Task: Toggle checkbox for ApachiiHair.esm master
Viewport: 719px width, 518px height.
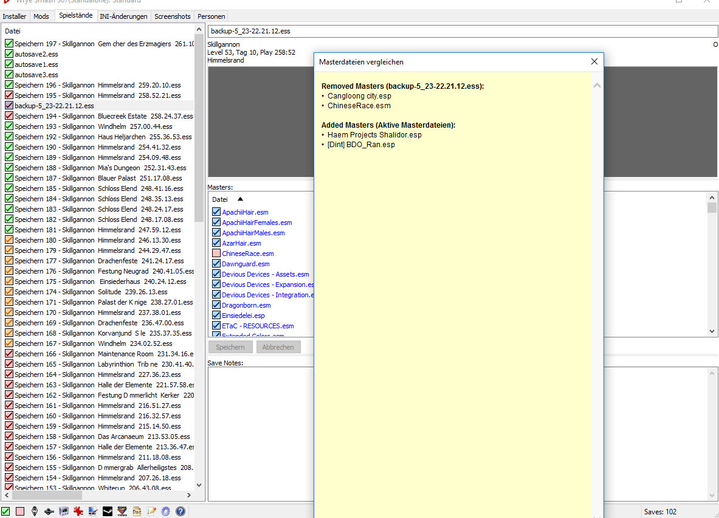Action: (x=216, y=212)
